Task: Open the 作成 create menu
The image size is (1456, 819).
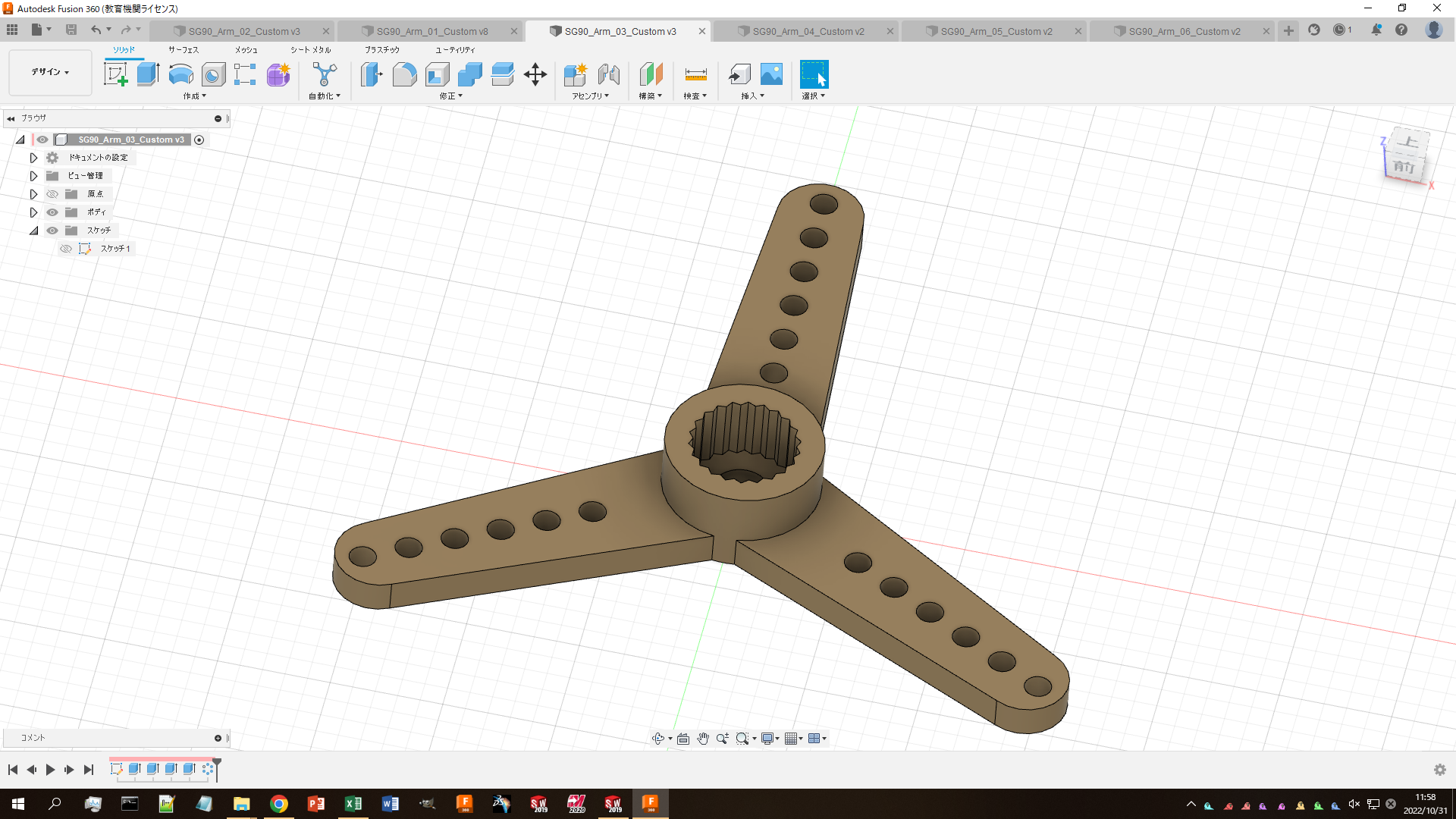Action: 194,96
